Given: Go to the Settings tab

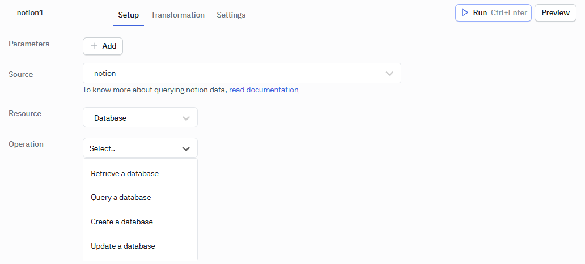Looking at the screenshot, I should [231, 15].
